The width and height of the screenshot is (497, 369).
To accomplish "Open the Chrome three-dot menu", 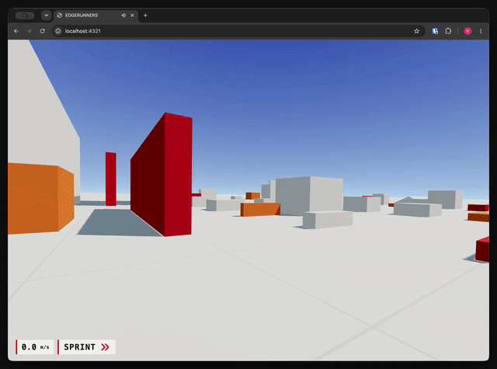I will pos(481,31).
